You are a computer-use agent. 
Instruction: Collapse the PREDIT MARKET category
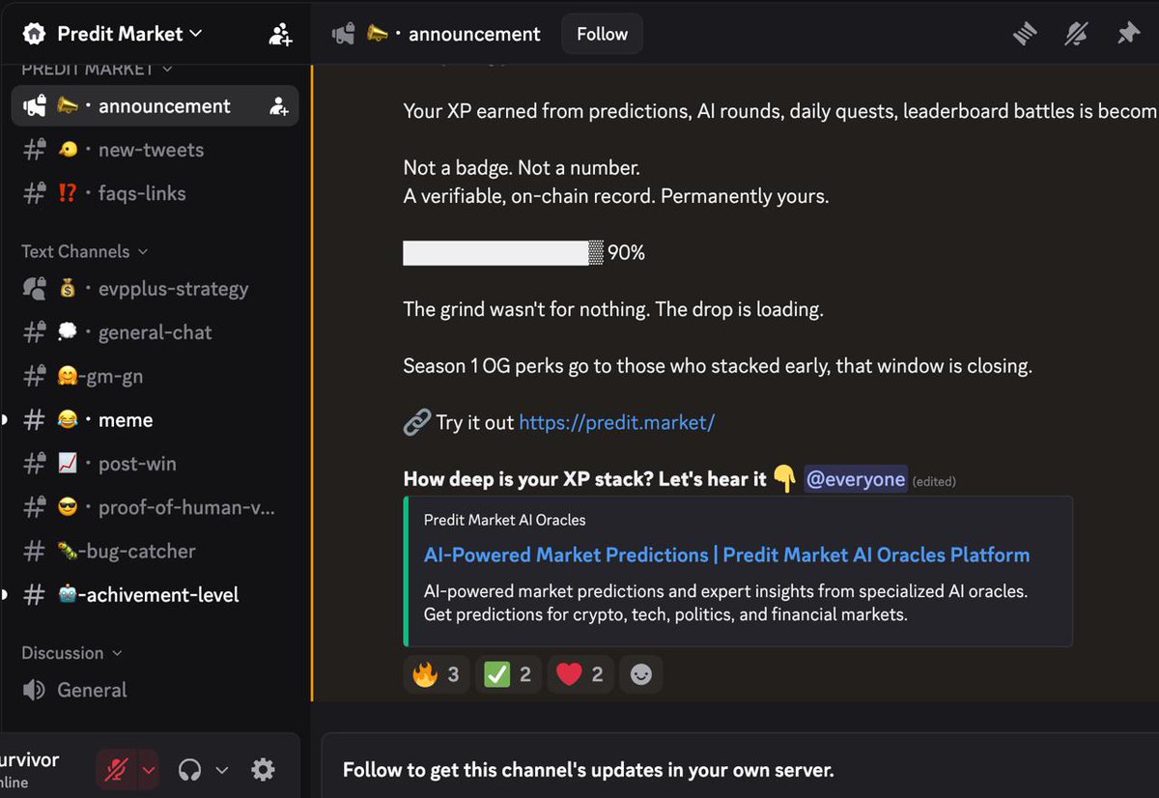tap(97, 69)
